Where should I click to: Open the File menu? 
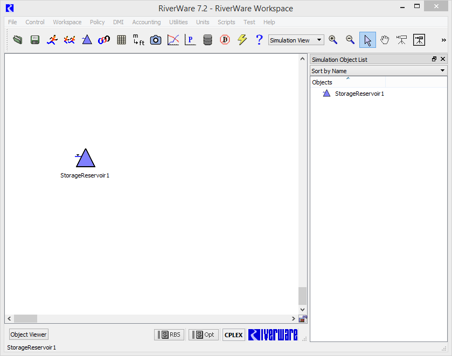click(12, 22)
